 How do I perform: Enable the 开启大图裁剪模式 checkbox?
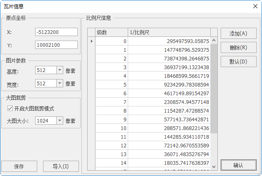(10, 108)
